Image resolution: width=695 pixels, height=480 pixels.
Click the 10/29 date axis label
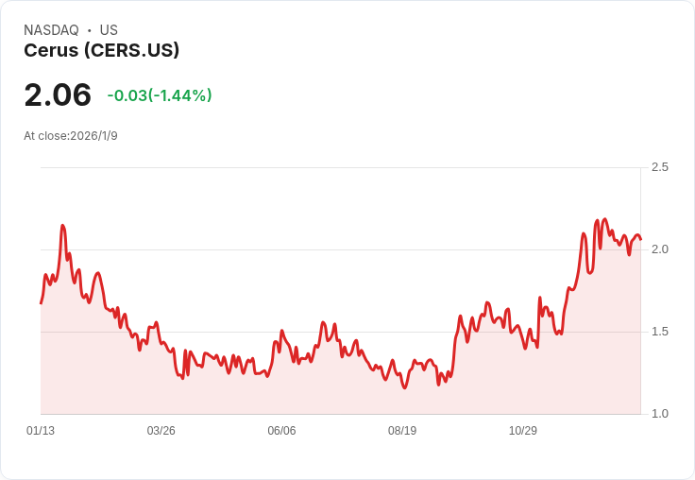click(522, 430)
